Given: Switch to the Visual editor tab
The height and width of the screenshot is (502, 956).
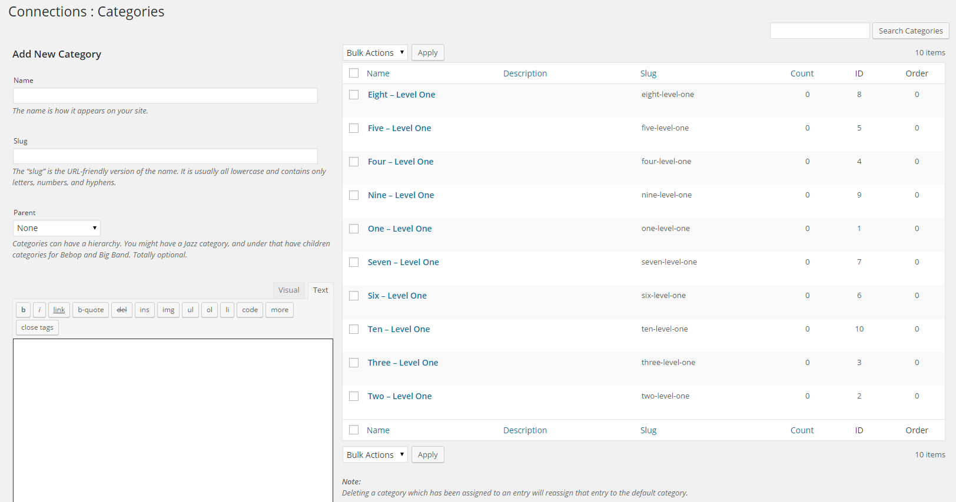Looking at the screenshot, I should (288, 290).
